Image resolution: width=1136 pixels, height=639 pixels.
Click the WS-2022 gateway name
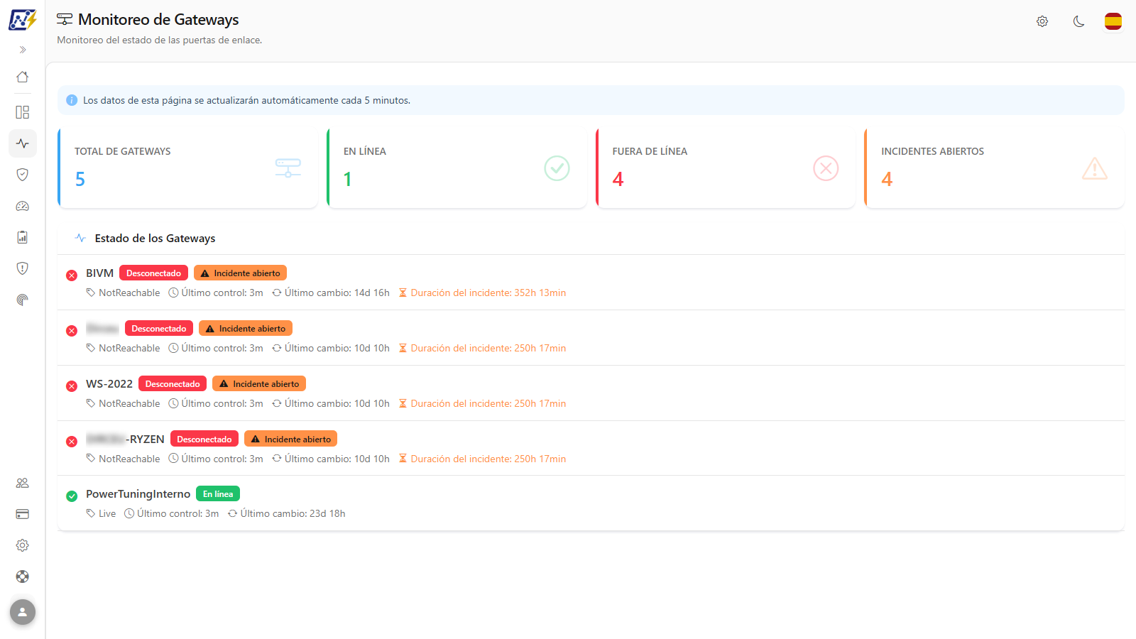[109, 384]
